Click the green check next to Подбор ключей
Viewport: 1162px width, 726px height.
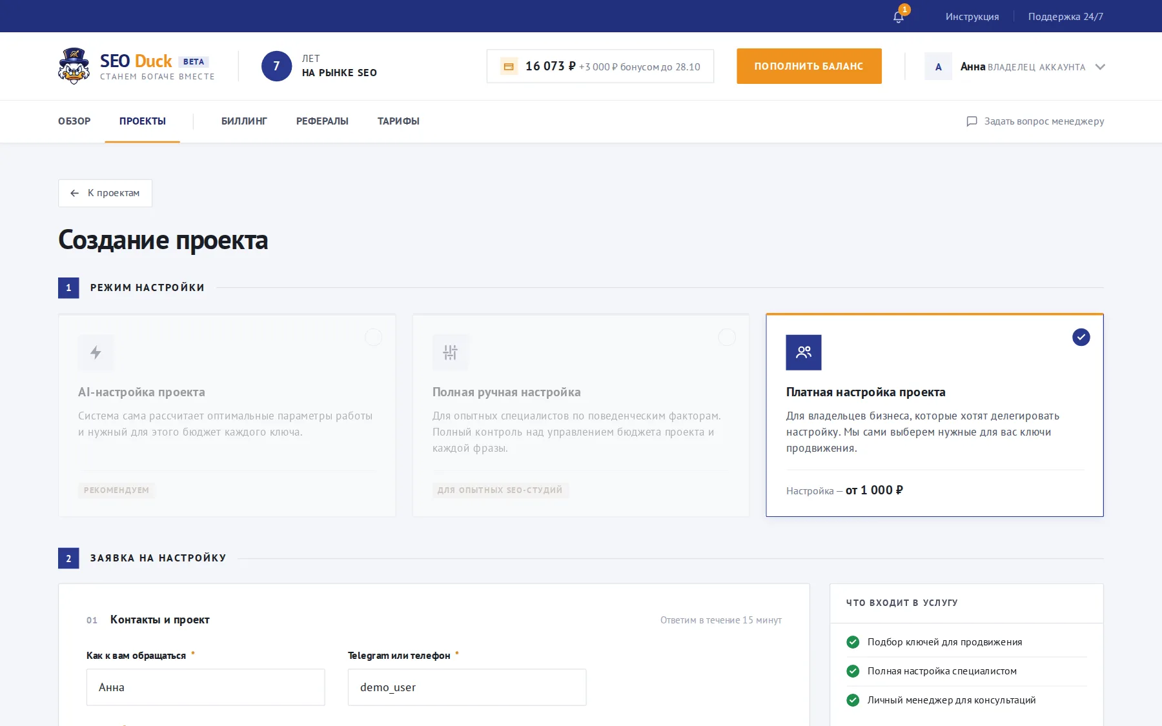pyautogui.click(x=853, y=642)
